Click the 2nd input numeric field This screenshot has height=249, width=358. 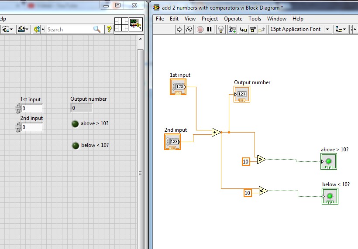[x=32, y=127]
